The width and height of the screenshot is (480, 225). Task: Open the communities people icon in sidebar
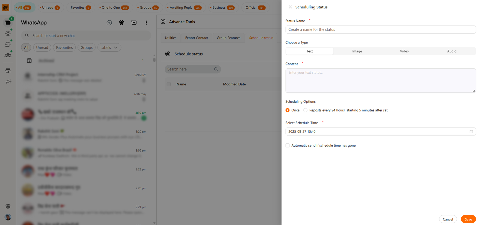8,55
